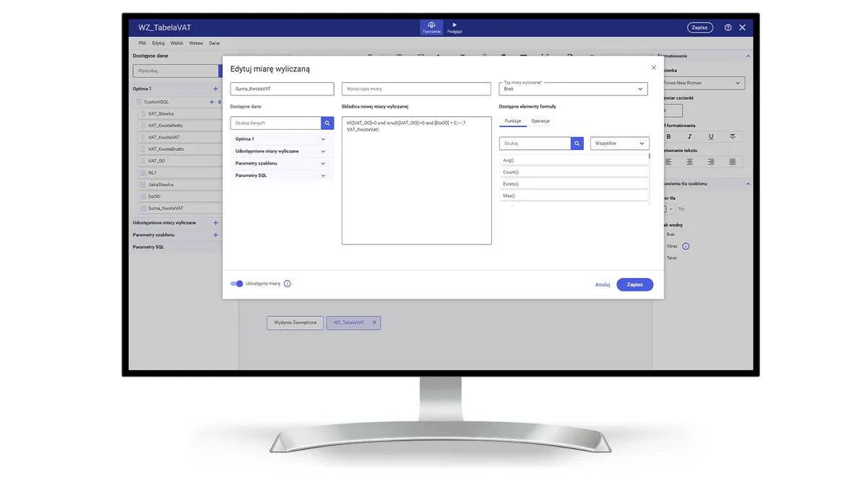
Task: Apply Strikethrough formatting
Action: (x=733, y=136)
